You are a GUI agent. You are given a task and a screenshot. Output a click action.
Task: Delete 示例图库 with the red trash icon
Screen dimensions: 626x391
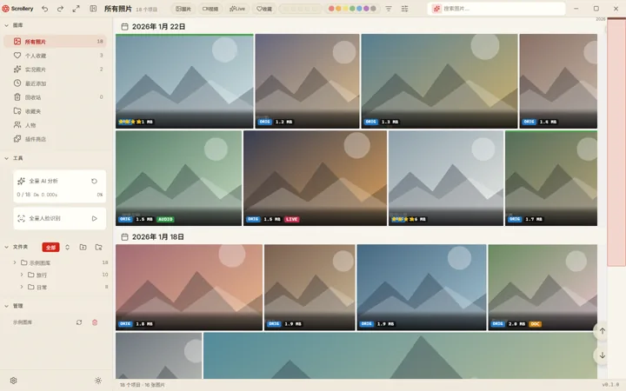pyautogui.click(x=95, y=322)
